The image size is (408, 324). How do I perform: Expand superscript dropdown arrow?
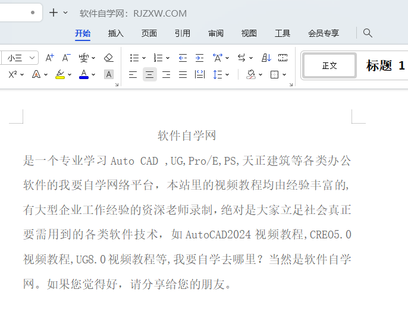click(x=22, y=75)
